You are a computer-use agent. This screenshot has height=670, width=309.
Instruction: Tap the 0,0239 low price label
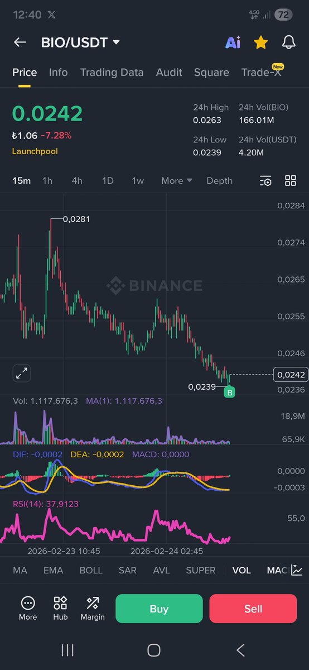[202, 386]
